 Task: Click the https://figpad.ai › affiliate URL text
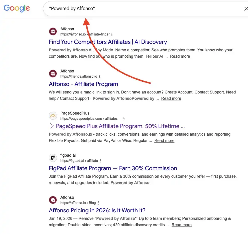point(79,161)
